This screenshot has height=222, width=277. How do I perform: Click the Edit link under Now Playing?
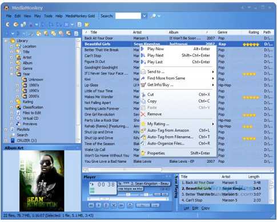tap(195, 208)
